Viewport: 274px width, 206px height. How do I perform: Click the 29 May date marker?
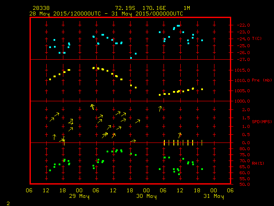point(79,196)
